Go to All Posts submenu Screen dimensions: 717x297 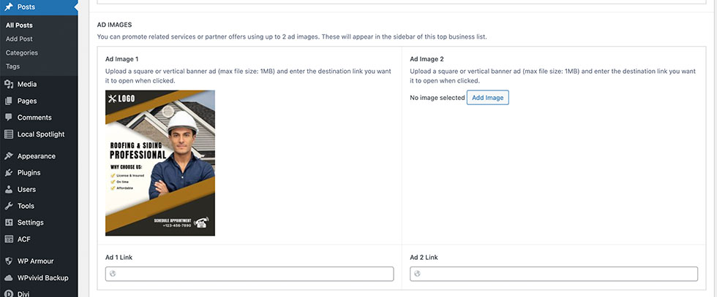(19, 26)
